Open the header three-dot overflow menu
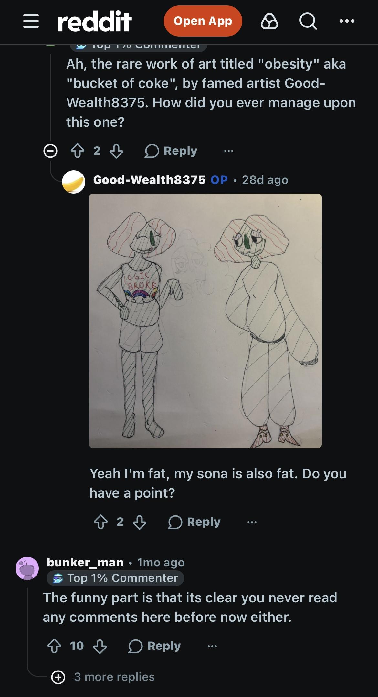The height and width of the screenshot is (697, 378). 347,21
